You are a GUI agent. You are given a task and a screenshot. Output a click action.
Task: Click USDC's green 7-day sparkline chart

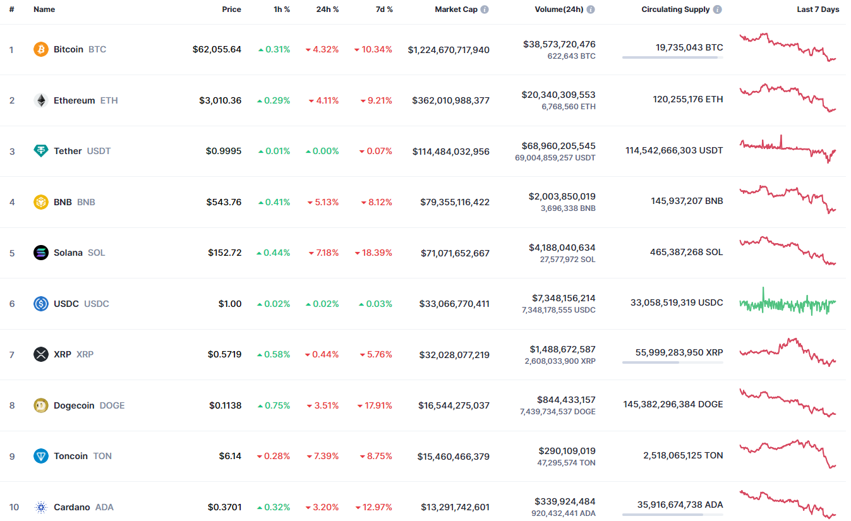[788, 303]
